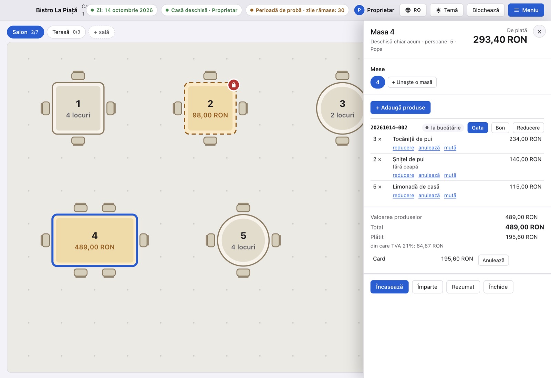Switch to the Terasă room tab
The image size is (551, 378).
point(66,32)
